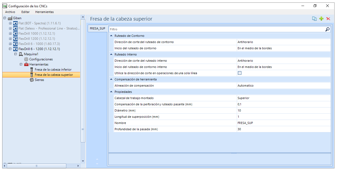Image resolution: width=337 pixels, height=170 pixels.
Task: Click the tree's horizontal scrollbar thumb
Action: 36,166
